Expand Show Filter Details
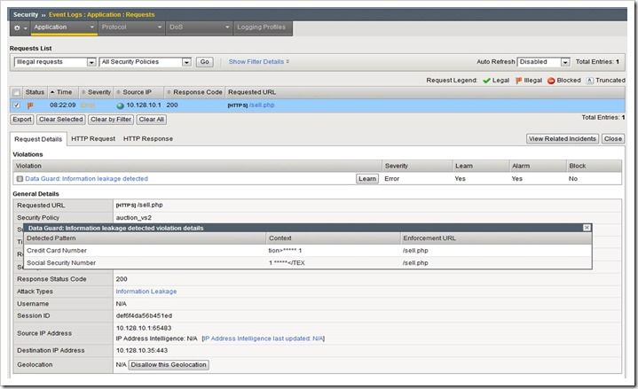This screenshot has width=638, height=389. coord(259,62)
